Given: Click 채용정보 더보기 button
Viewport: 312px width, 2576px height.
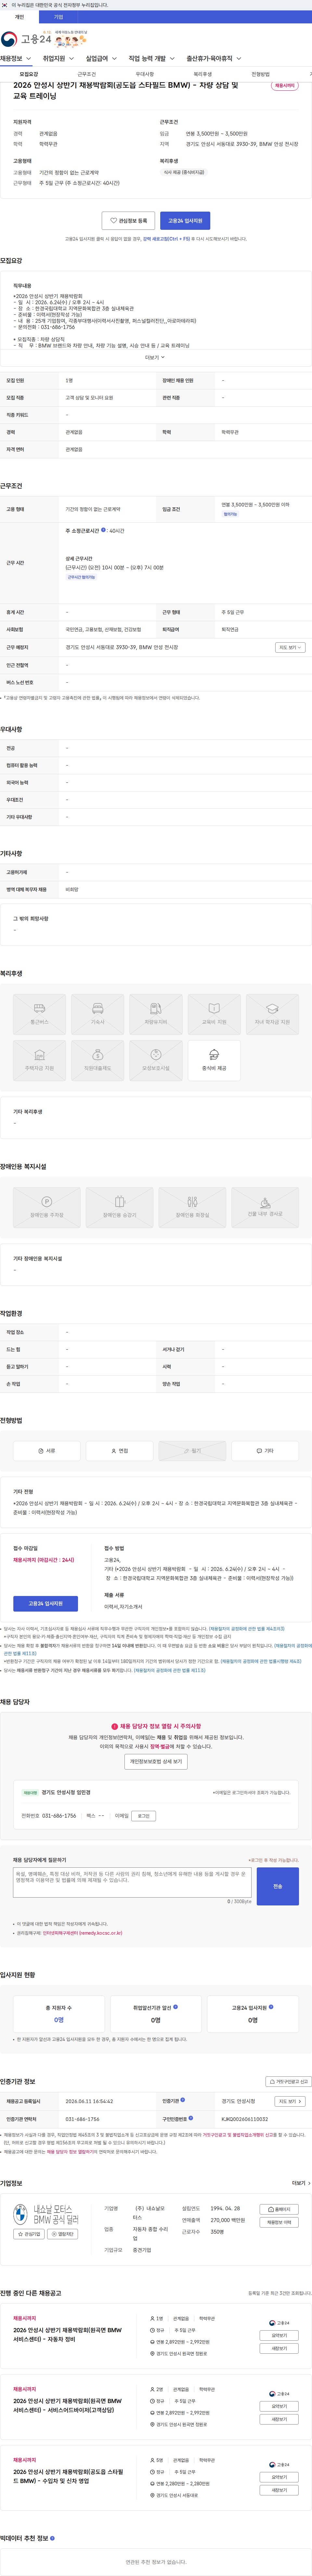Looking at the screenshot, I should click(x=279, y=2222).
